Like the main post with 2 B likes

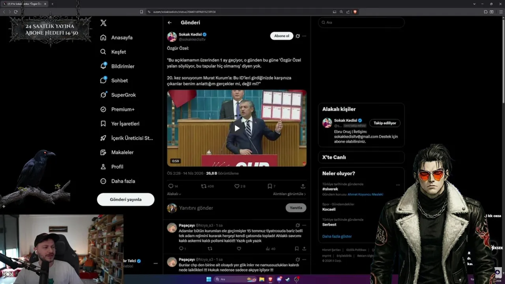pos(239,186)
